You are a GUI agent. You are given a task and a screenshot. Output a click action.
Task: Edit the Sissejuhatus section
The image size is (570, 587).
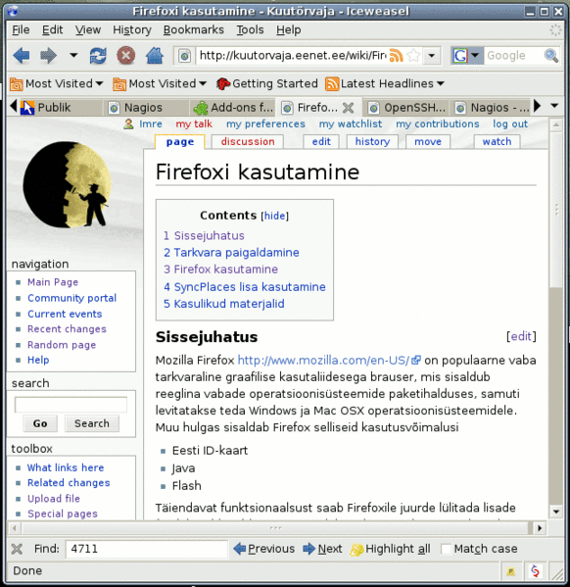point(521,336)
